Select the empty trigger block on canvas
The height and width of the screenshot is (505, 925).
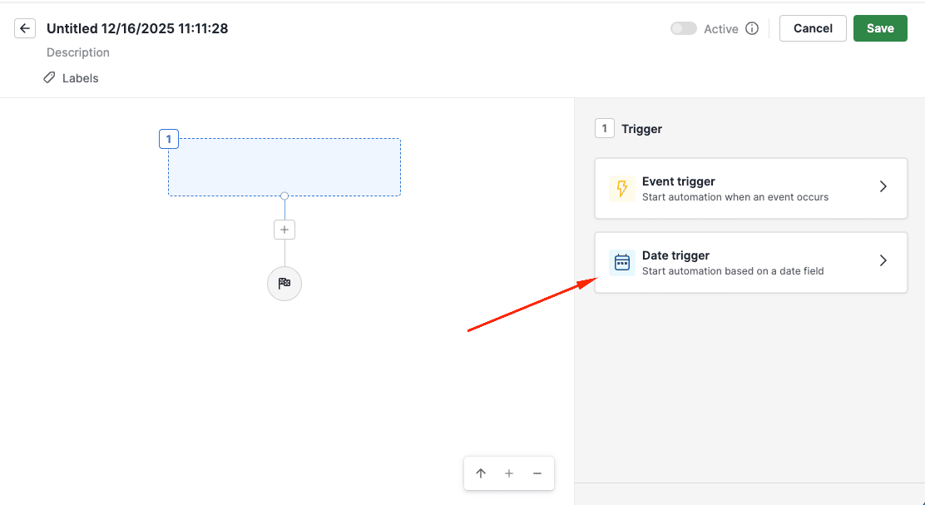284,167
